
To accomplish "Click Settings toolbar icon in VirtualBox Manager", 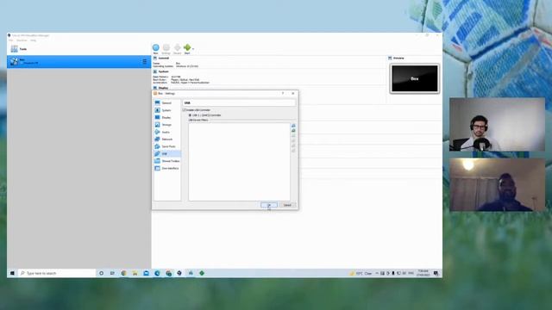I will [x=166, y=49].
